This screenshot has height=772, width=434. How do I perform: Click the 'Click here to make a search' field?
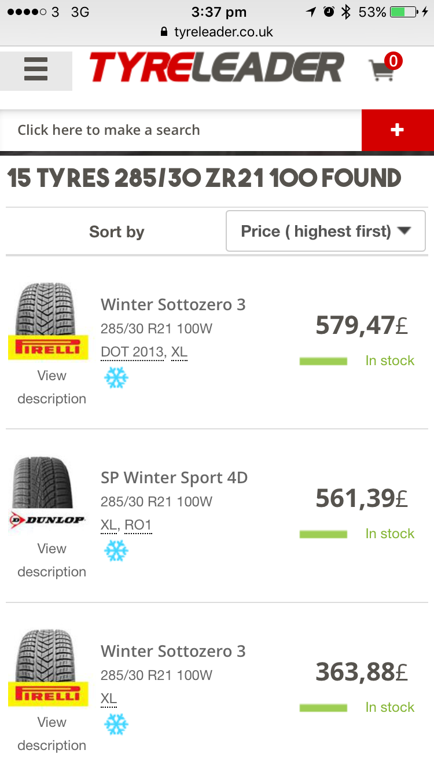click(x=181, y=130)
